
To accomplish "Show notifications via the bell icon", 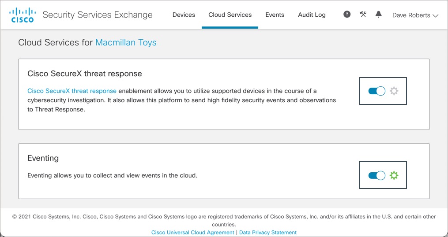I will (x=379, y=14).
